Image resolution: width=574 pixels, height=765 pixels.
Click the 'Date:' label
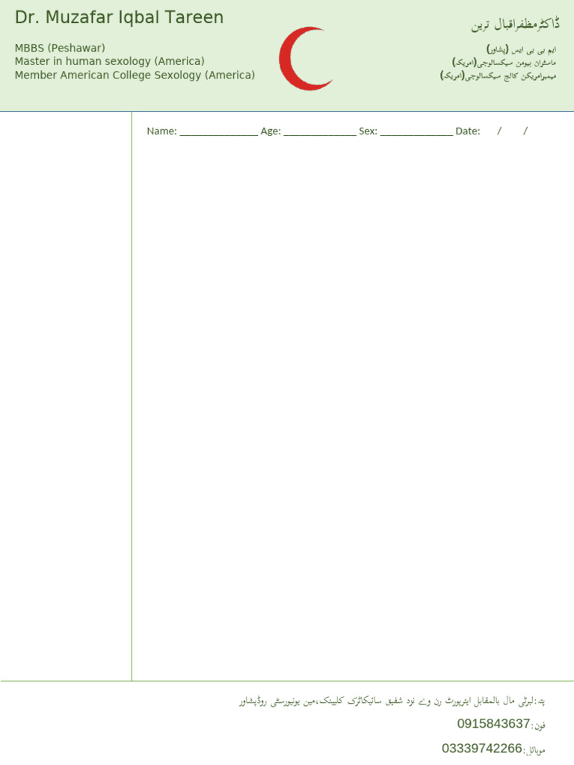(x=468, y=131)
